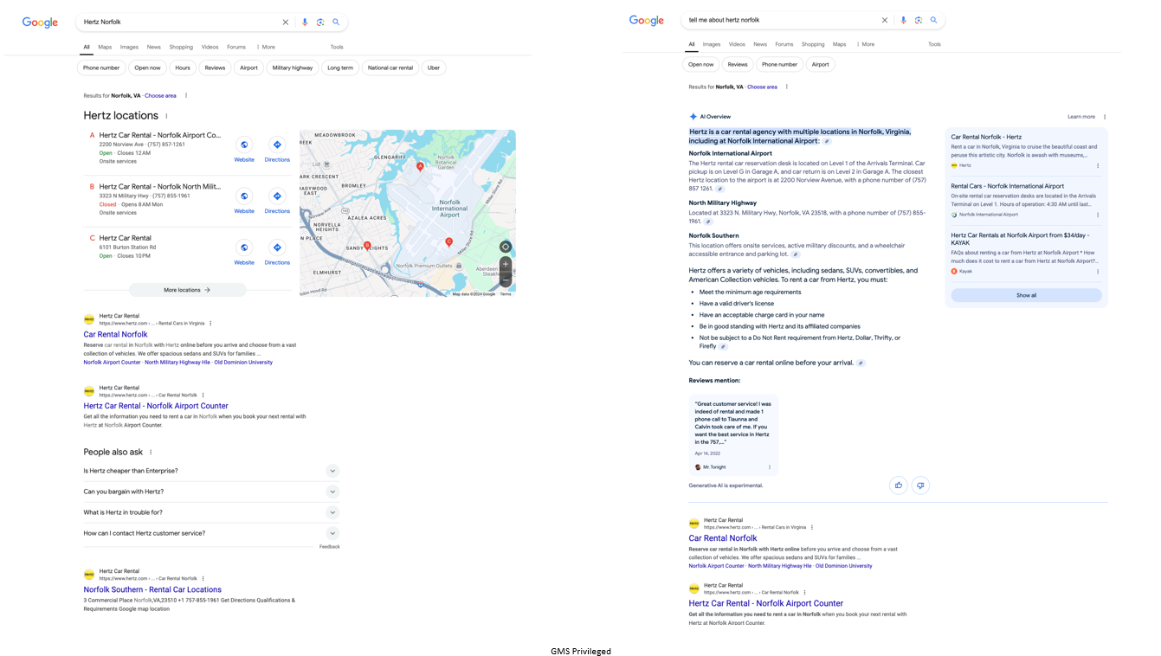Screen dimensions: 1161x656
Task: Select the Uber filter chip
Action: (x=434, y=68)
